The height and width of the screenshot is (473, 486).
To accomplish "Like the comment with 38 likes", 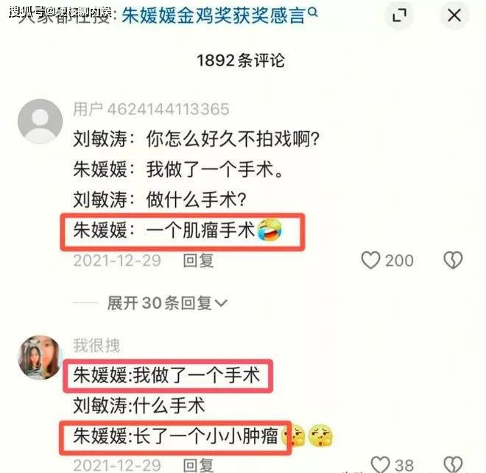I will [380, 464].
